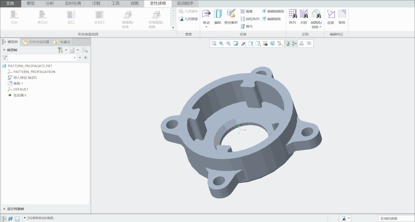Click Pattern recognition (阵列) in 识别 group
The width and height of the screenshot is (415, 222).
[x=293, y=17]
